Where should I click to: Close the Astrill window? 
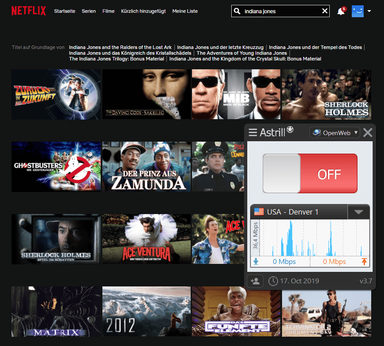tap(368, 133)
